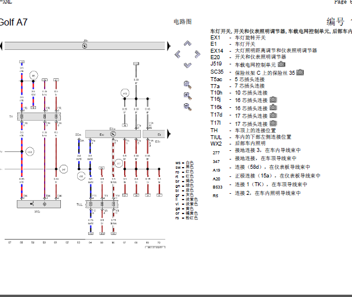Select legend row E20 开关和仪表照明调节器
Image resolution: width=352 pixels, height=297 pixels.
248,57
